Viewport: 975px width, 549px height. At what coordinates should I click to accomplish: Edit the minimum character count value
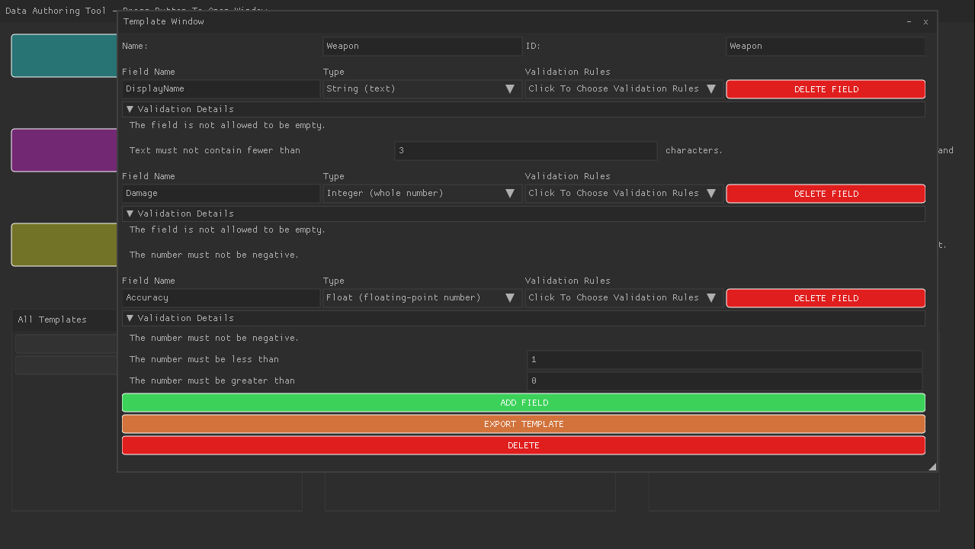524,150
